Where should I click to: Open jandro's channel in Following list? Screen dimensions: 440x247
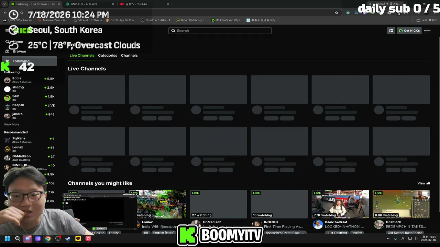point(29,116)
